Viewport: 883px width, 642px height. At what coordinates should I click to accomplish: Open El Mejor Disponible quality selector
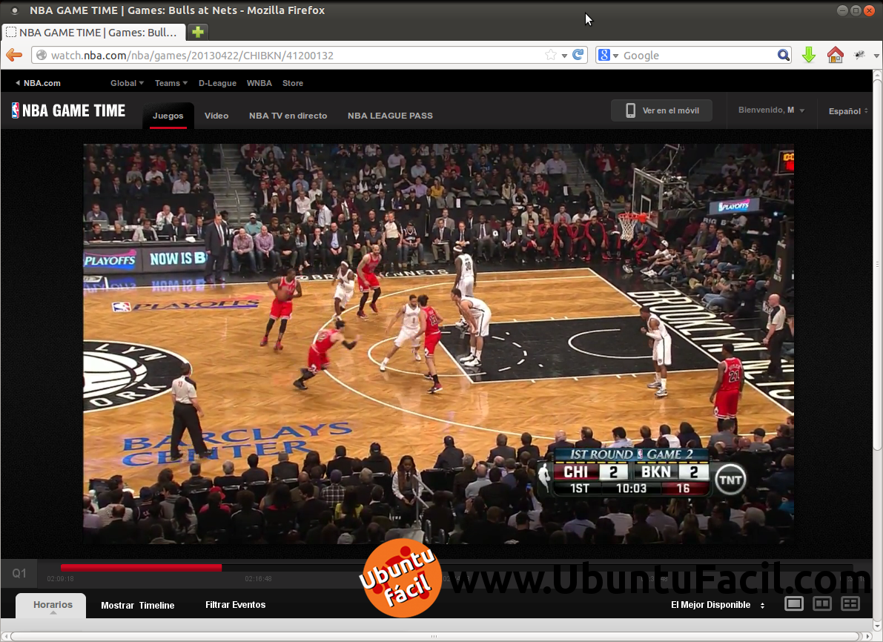click(718, 605)
